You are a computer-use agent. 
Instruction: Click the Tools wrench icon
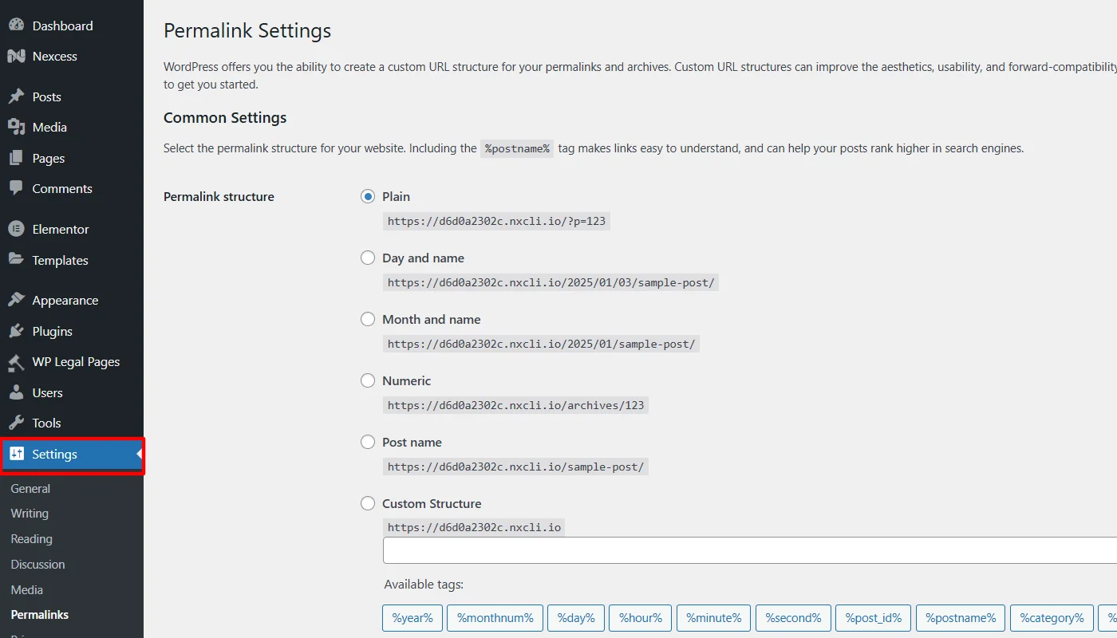pyautogui.click(x=16, y=423)
